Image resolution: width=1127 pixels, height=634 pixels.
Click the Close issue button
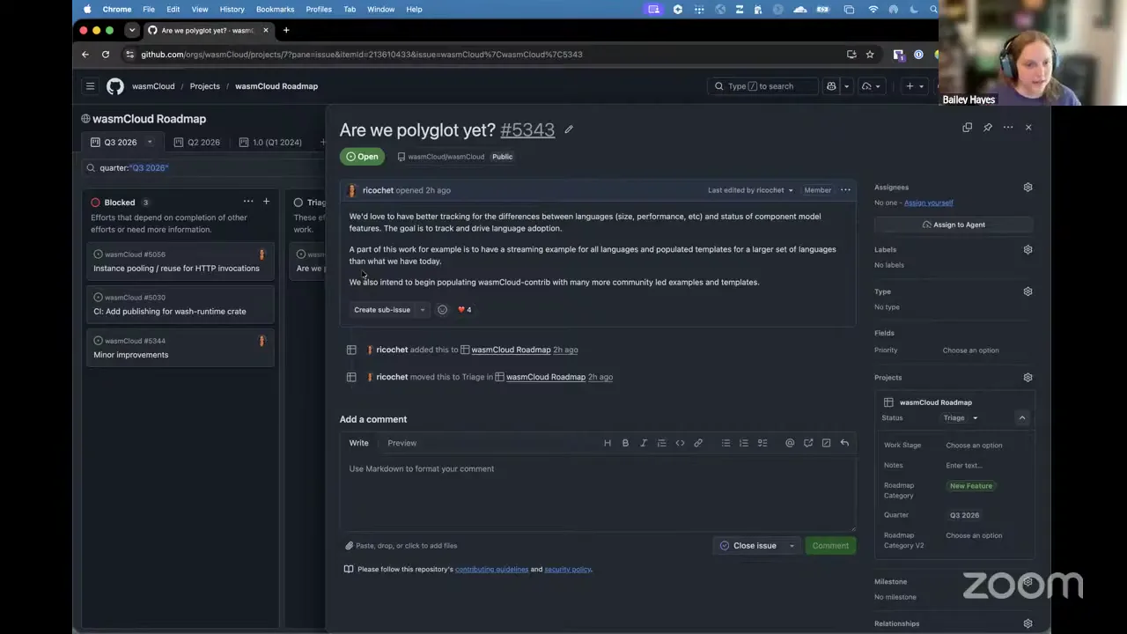(x=748, y=546)
